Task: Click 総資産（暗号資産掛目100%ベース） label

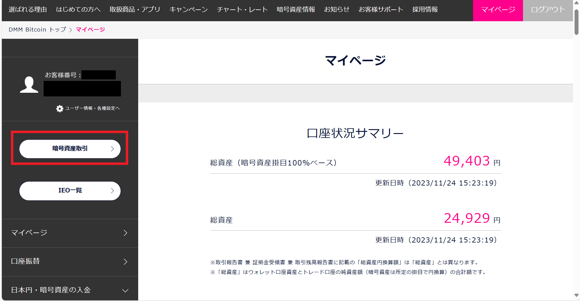Action: click(x=273, y=163)
